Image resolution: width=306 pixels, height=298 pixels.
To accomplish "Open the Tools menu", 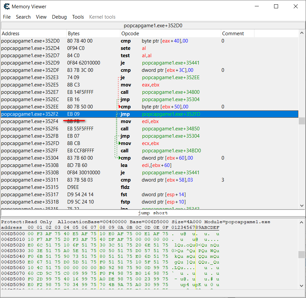I will point(78,17).
